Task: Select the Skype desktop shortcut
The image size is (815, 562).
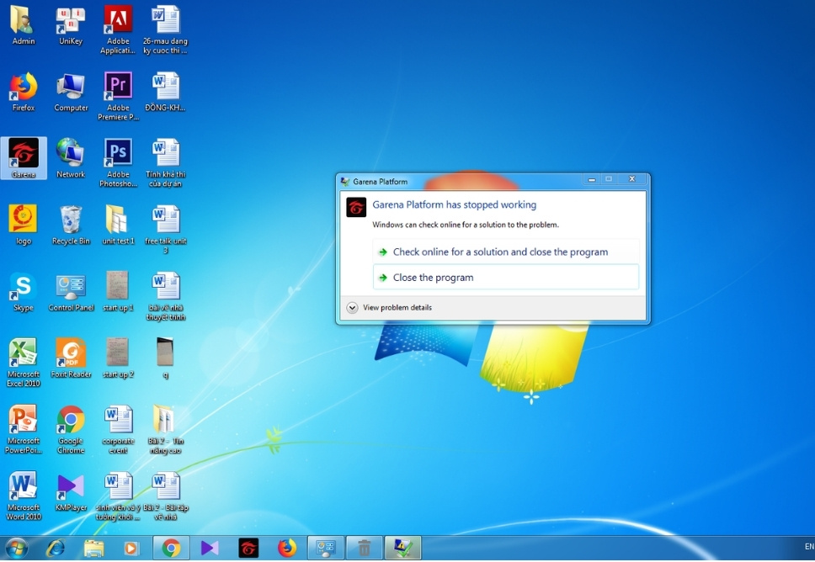Action: [x=24, y=291]
